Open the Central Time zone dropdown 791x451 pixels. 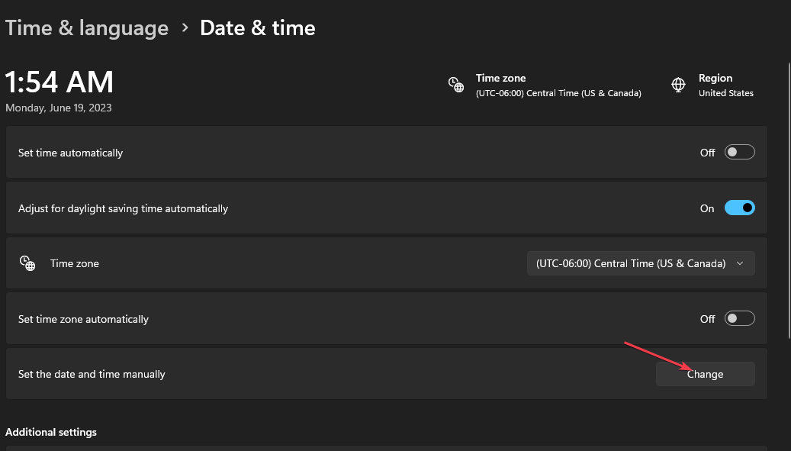[x=641, y=263]
